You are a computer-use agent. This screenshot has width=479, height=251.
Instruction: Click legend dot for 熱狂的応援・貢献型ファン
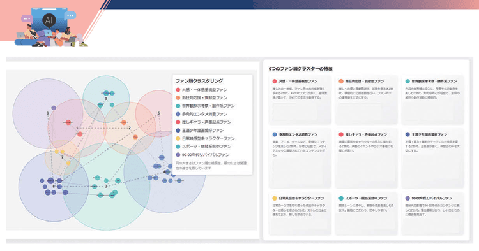178,97
